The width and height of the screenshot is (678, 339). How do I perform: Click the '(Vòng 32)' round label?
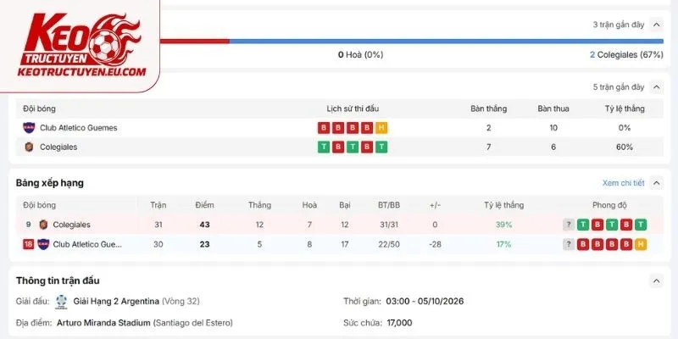[181, 302]
